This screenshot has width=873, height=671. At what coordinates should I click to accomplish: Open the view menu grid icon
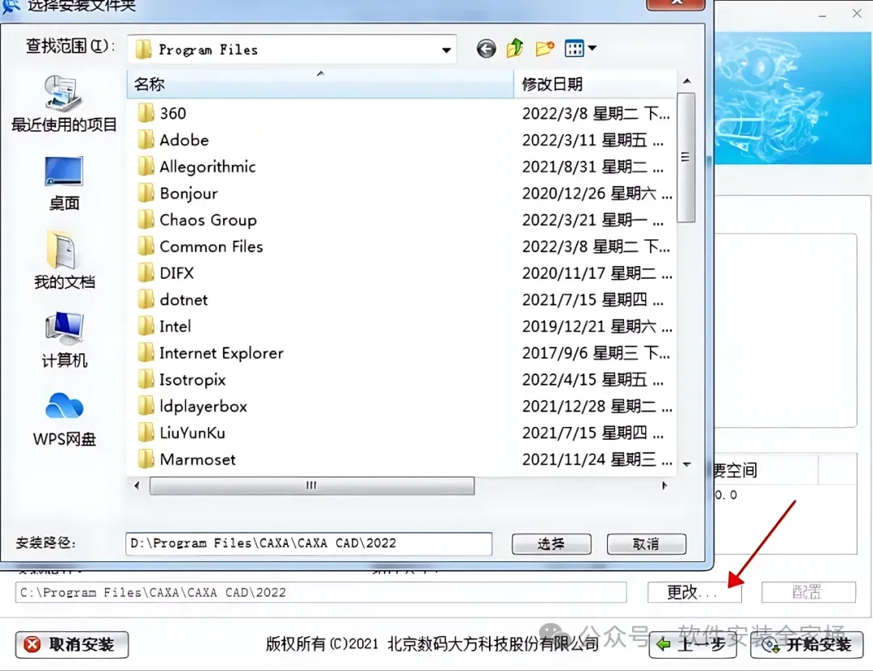click(574, 49)
